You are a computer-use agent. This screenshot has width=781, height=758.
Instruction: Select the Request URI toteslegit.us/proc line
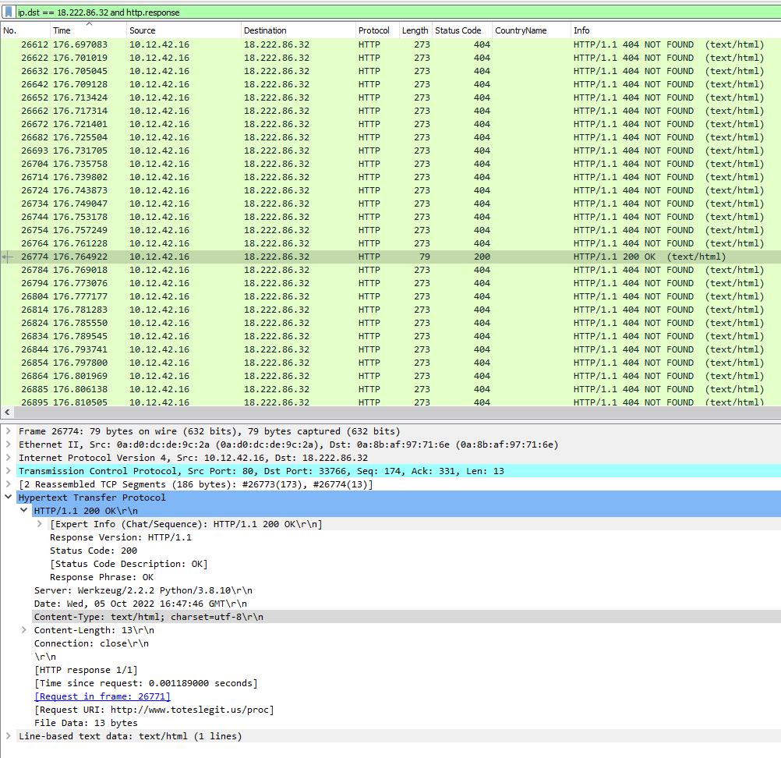pyautogui.click(x=154, y=710)
